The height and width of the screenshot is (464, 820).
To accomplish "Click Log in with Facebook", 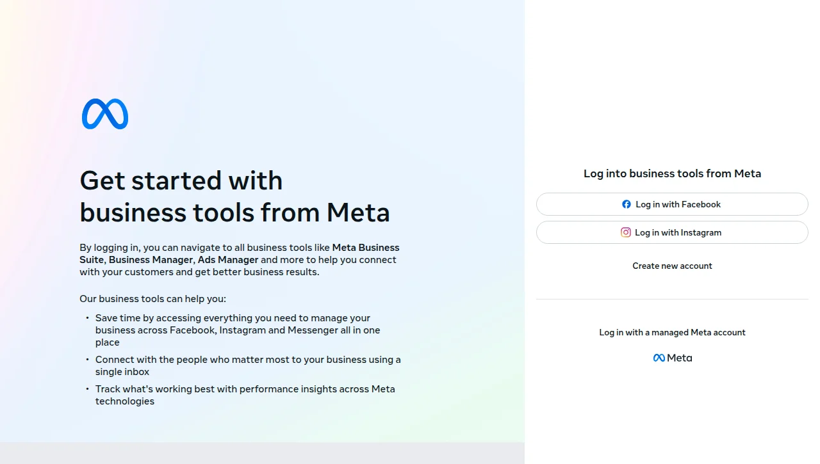I will 672,204.
